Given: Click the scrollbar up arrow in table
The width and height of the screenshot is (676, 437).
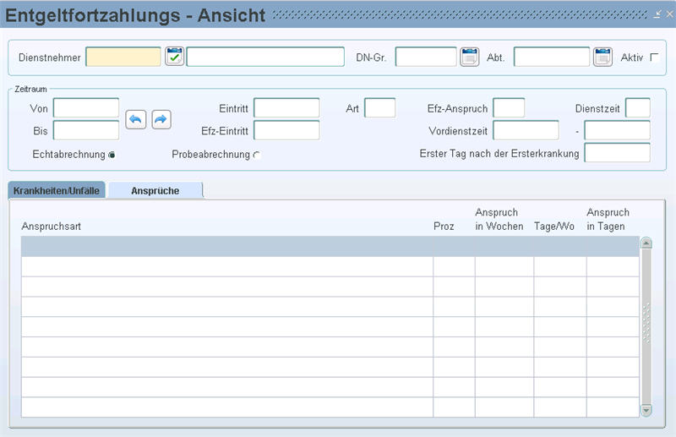Looking at the screenshot, I should [x=646, y=243].
